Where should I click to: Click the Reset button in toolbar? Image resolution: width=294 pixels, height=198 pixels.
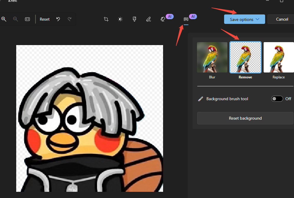click(x=45, y=19)
